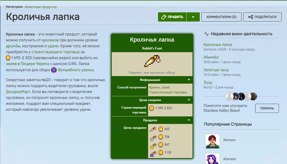Click the Rabbit's Foot English name text
This screenshot has width=287, height=164.
152,48
